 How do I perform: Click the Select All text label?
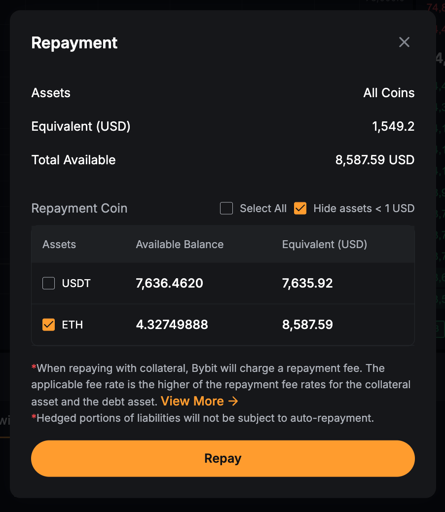click(x=263, y=208)
